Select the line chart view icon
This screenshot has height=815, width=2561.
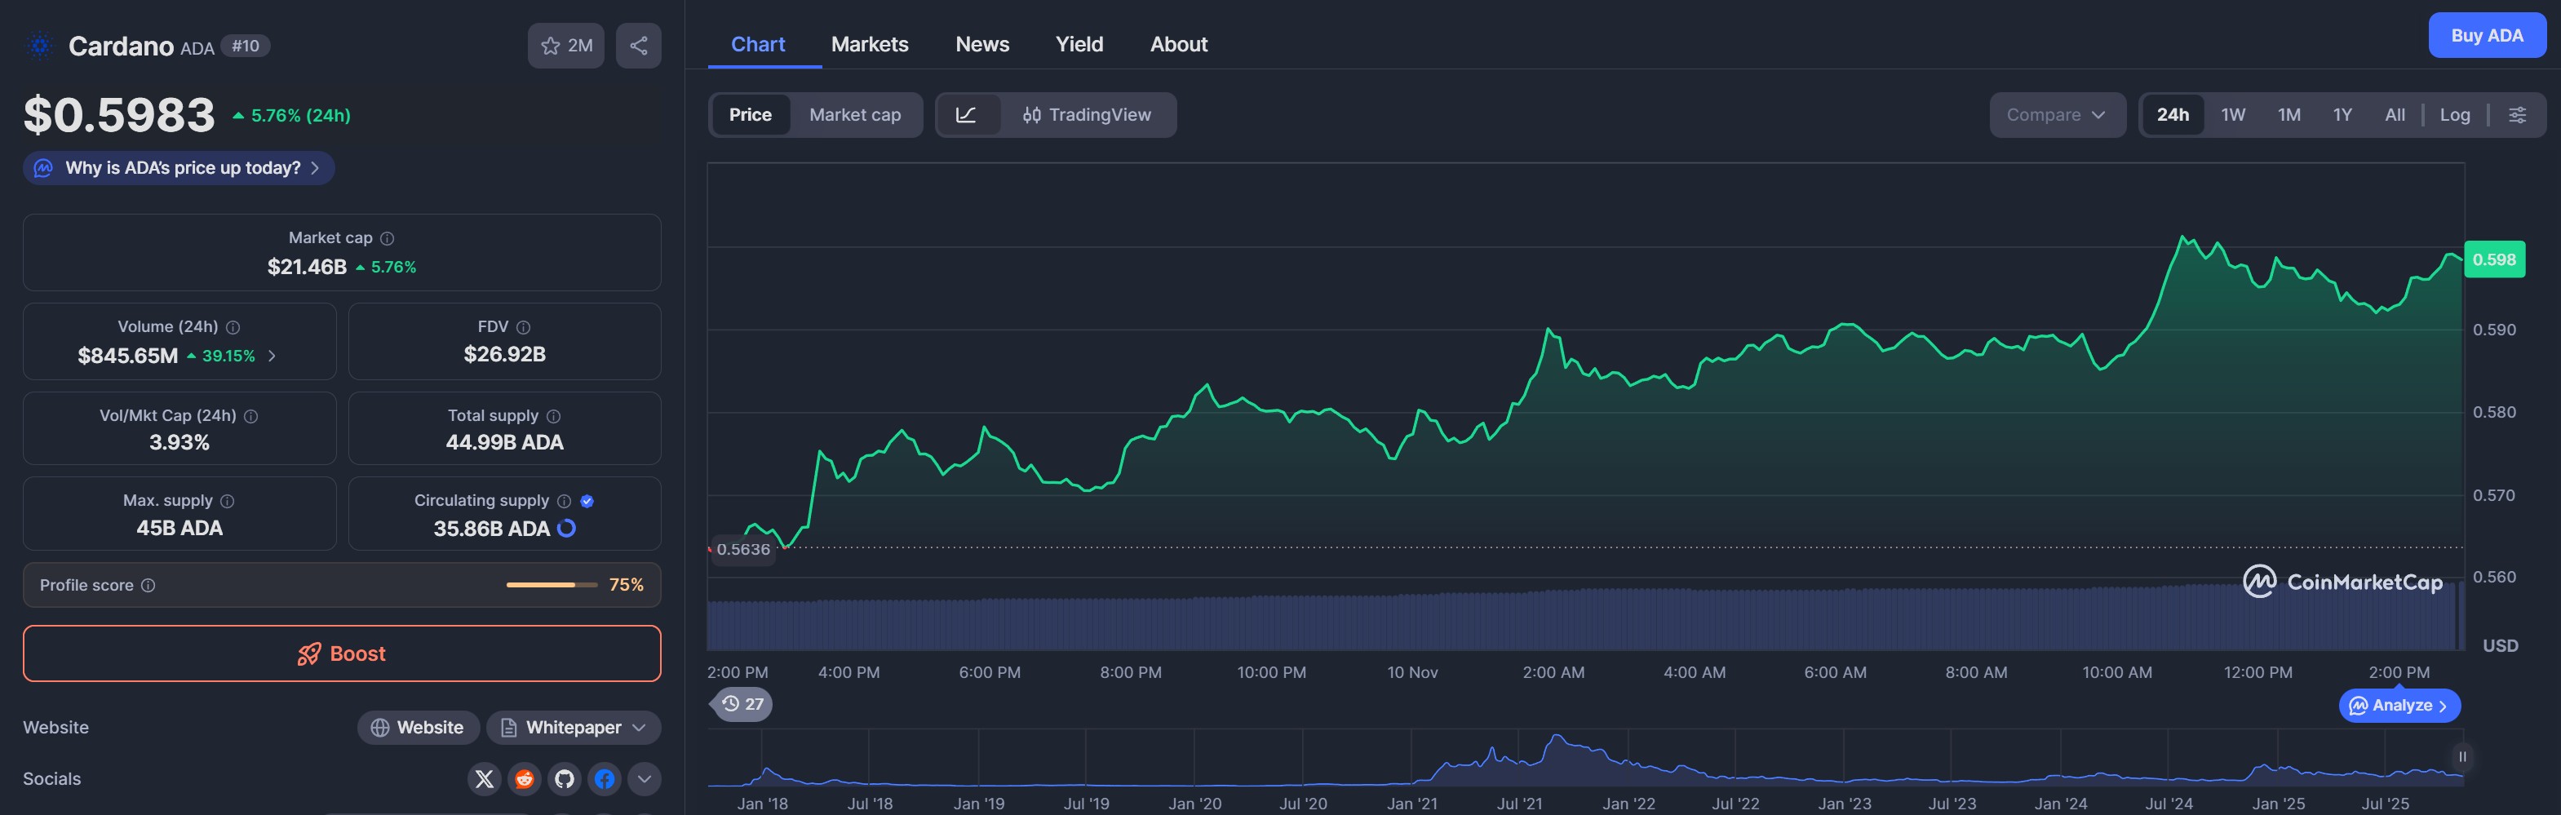pyautogui.click(x=965, y=115)
